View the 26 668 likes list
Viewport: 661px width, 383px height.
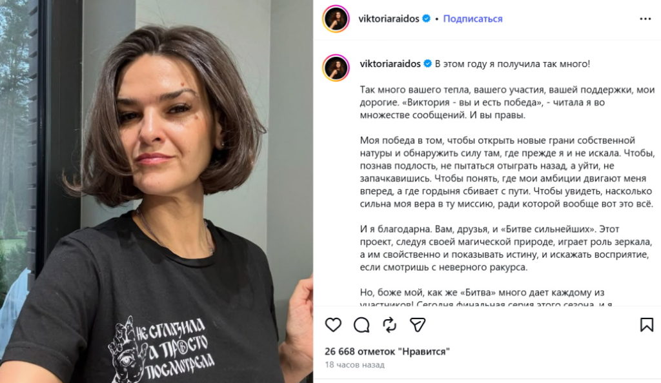[387, 351]
